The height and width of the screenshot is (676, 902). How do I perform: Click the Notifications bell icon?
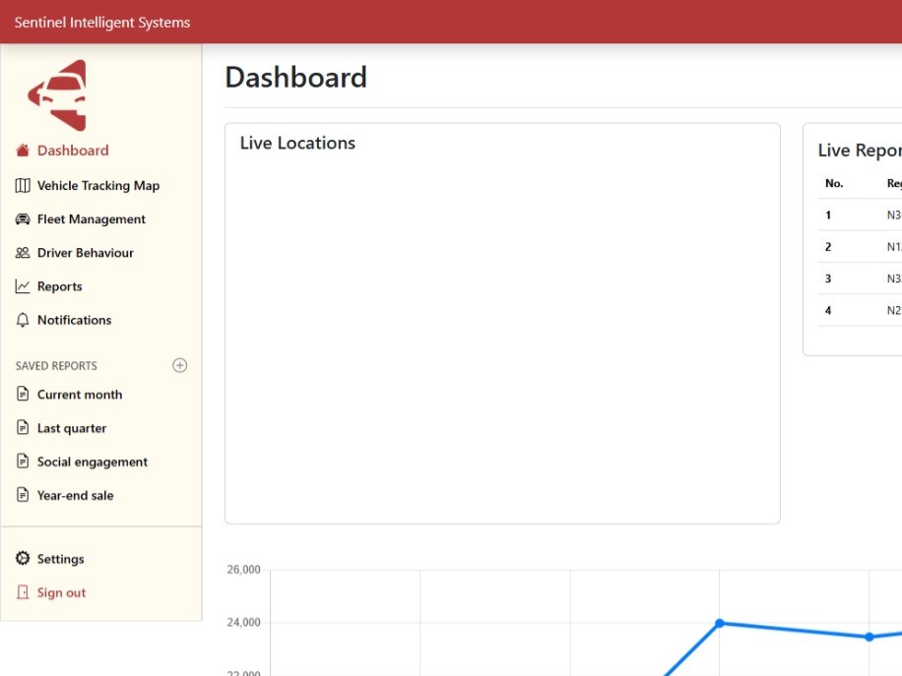click(x=23, y=320)
